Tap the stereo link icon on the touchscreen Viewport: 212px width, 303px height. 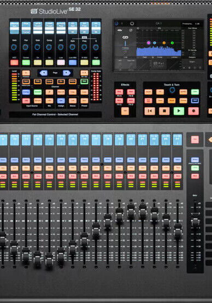click(x=125, y=37)
